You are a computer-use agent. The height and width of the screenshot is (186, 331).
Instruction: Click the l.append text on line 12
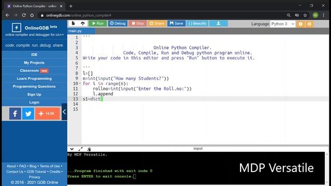pyautogui.click(x=103, y=94)
